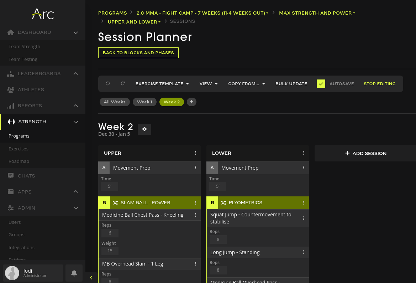Open the Exercise Template dropdown
This screenshot has width=416, height=283.
click(x=162, y=84)
